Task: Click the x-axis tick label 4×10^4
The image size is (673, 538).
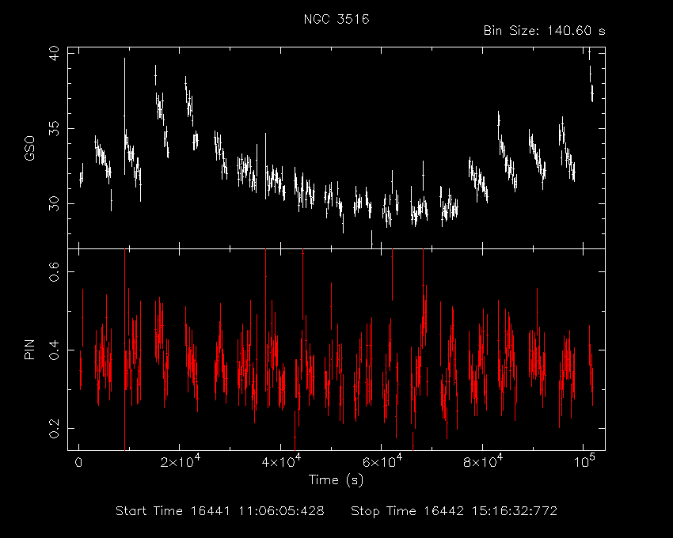Action: [281, 461]
